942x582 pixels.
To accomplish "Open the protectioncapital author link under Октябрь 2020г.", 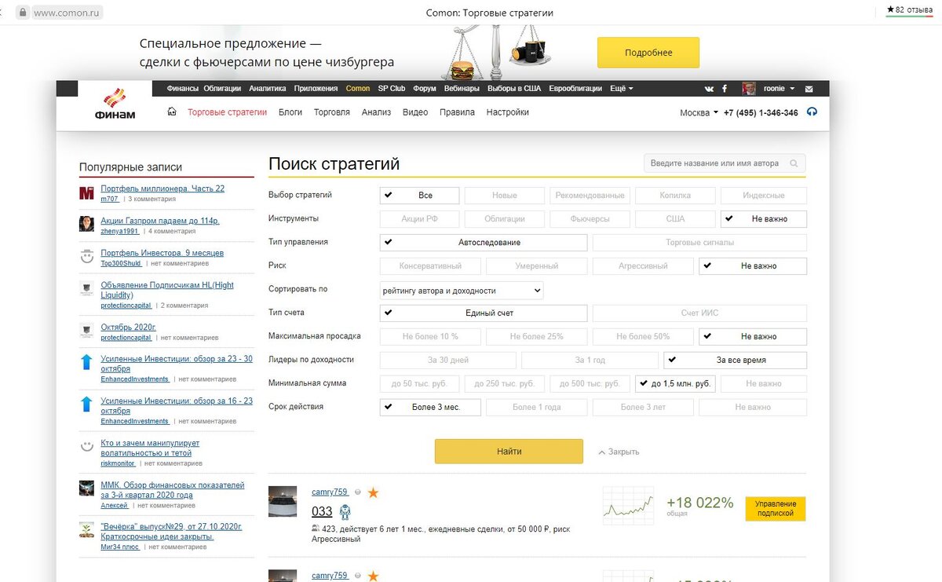I will click(x=126, y=338).
